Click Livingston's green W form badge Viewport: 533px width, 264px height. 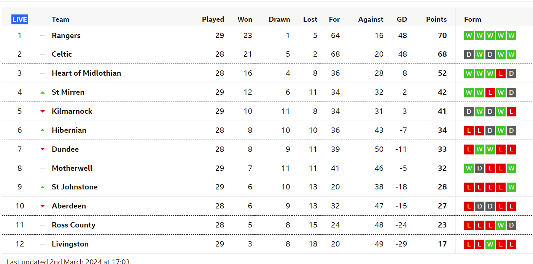coord(490,244)
